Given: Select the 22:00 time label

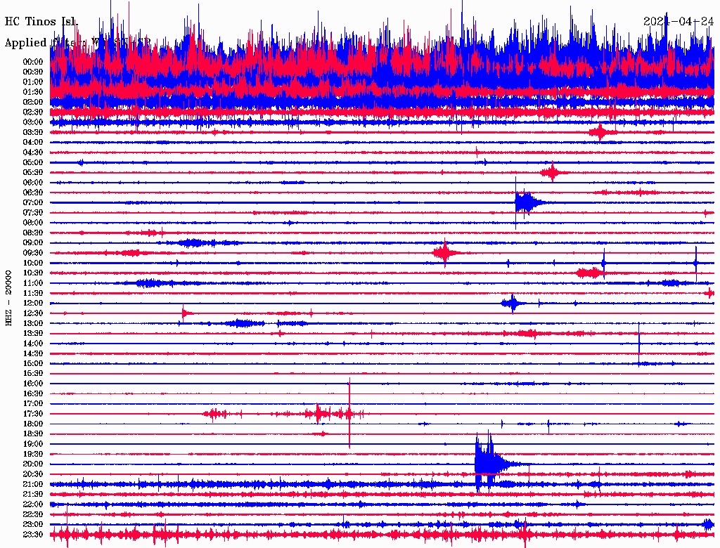Looking at the screenshot, I should pos(33,504).
